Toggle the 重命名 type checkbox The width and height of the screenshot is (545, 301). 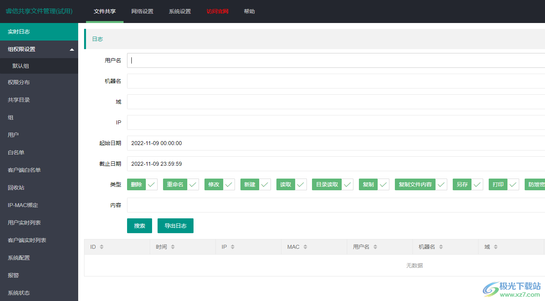click(x=181, y=184)
